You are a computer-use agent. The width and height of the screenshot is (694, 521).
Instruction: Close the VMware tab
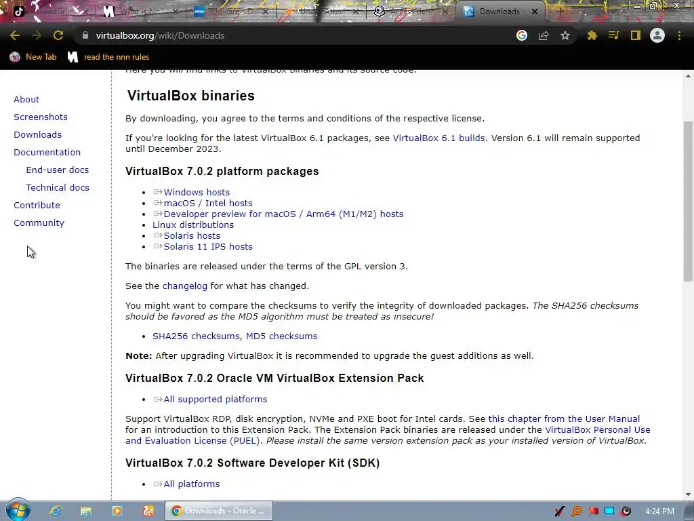tap(265, 12)
